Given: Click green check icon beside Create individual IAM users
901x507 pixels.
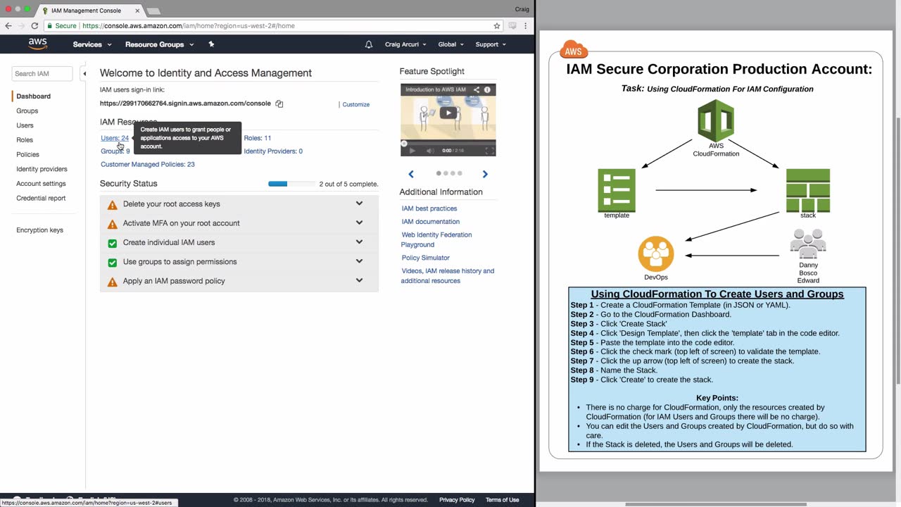Looking at the screenshot, I should (x=113, y=243).
